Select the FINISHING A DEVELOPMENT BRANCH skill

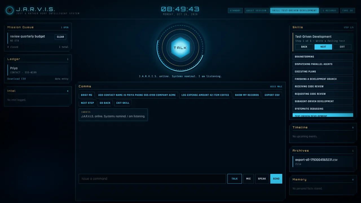click(323, 79)
